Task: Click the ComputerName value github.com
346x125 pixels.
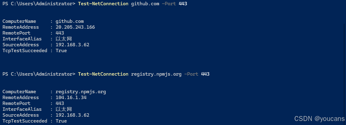Action: [x=70, y=22]
